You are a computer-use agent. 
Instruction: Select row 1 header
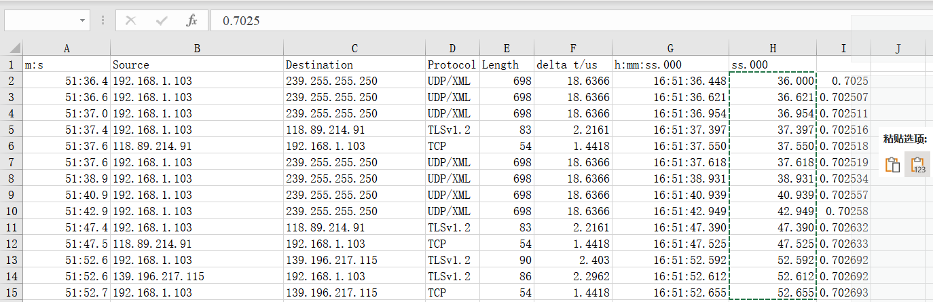pos(12,64)
